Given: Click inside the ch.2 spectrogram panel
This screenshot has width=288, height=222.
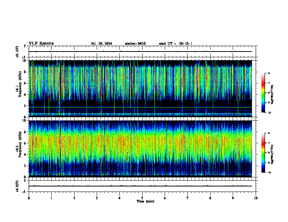Looking at the screenshot, I should click(140, 149).
